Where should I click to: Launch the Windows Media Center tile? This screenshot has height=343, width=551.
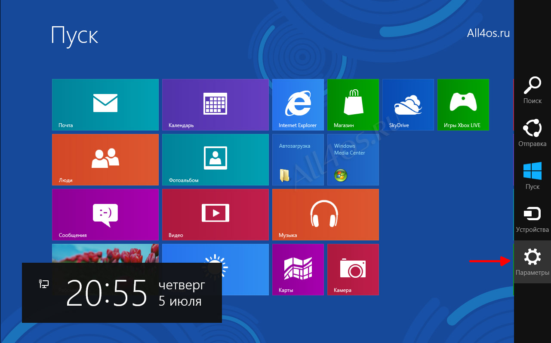point(353,160)
